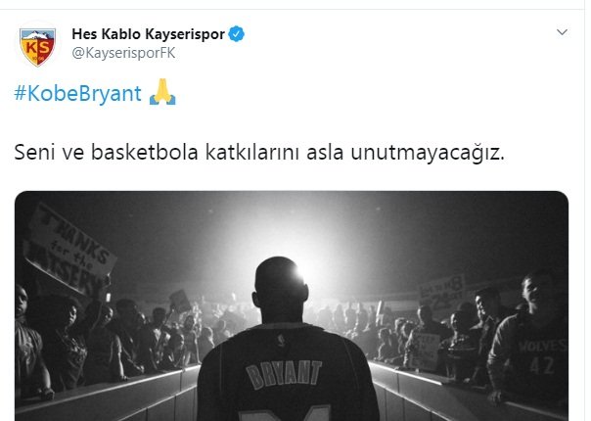Click the fan's WOLVES 42 jersey
This screenshot has height=421, width=591.
pos(541,355)
